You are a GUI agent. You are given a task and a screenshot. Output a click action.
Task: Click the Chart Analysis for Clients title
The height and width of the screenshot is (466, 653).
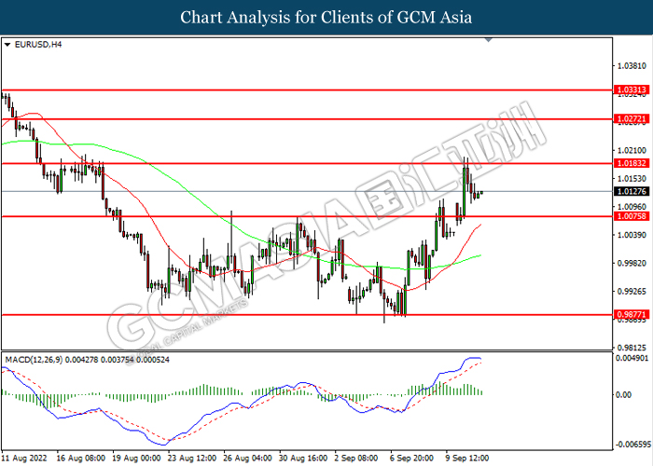click(326, 18)
